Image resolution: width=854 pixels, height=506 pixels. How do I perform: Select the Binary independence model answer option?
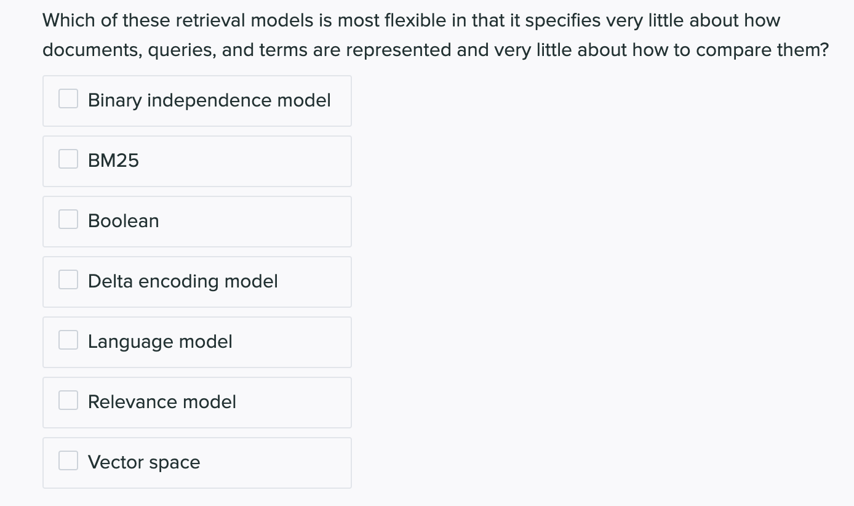[197, 100]
